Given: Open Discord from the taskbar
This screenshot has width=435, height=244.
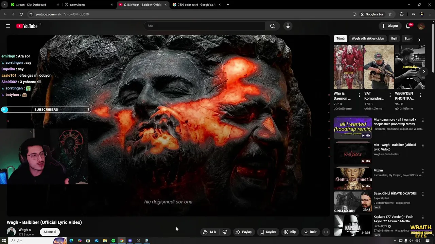Looking at the screenshot, I should [130, 241].
